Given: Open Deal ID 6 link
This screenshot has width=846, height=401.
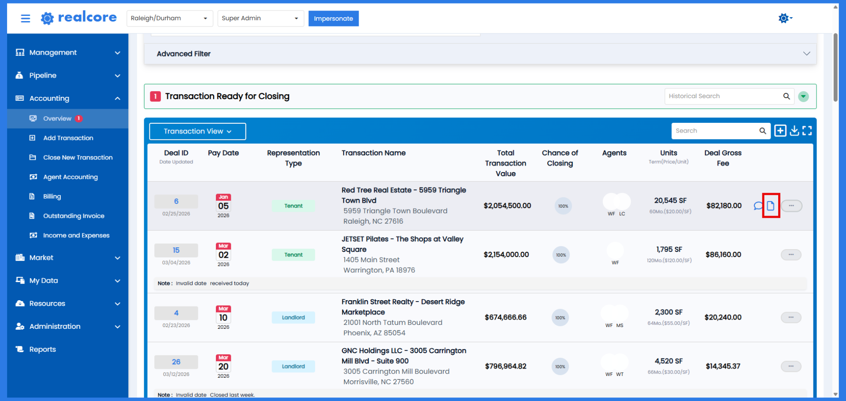Looking at the screenshot, I should coord(176,201).
